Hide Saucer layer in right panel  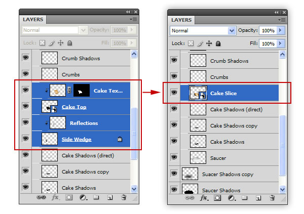[174, 157]
